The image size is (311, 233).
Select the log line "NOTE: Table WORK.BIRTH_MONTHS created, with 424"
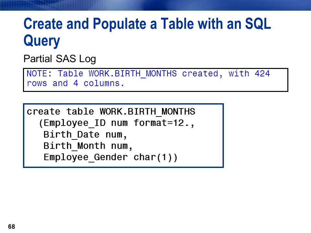(148, 74)
